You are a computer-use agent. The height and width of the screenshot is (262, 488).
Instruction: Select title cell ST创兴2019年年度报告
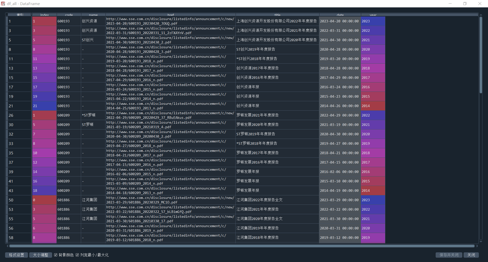277,49
